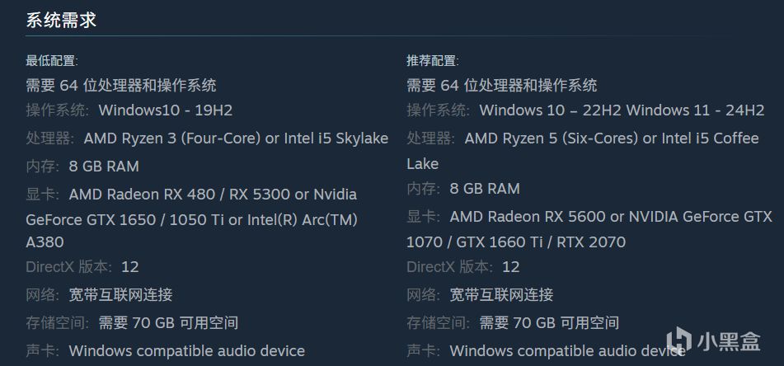
Task: Click the Radeon RX 480 graphics line
Action: pyautogui.click(x=191, y=195)
